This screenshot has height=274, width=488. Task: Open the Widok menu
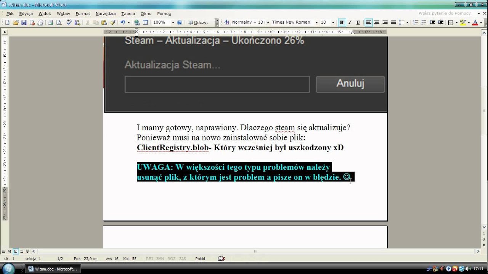tap(45, 13)
